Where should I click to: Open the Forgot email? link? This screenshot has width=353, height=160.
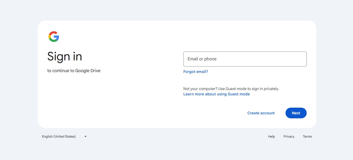pos(196,72)
